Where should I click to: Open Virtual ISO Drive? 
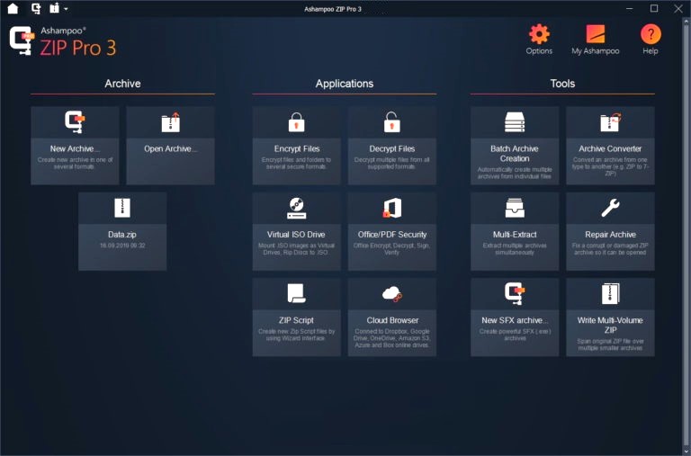tap(297, 231)
